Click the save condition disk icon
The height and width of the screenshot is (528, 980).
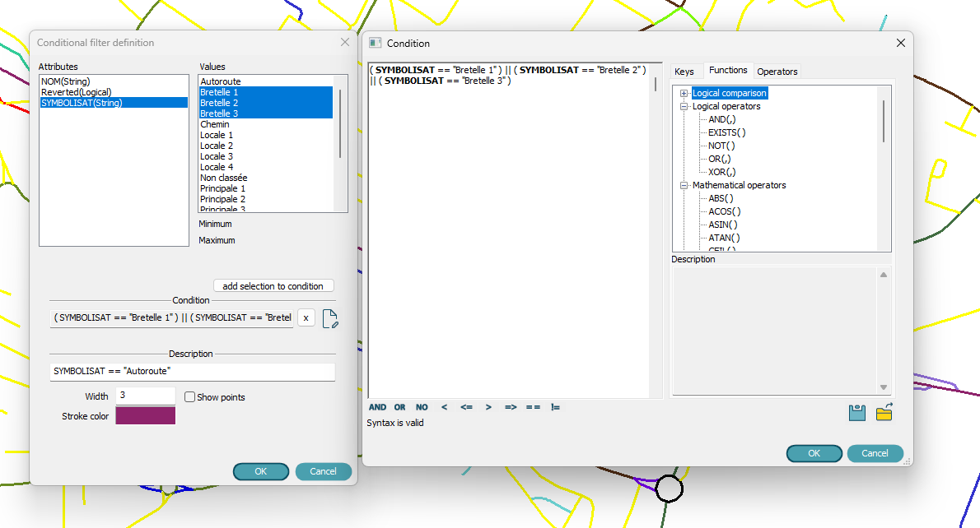[856, 413]
